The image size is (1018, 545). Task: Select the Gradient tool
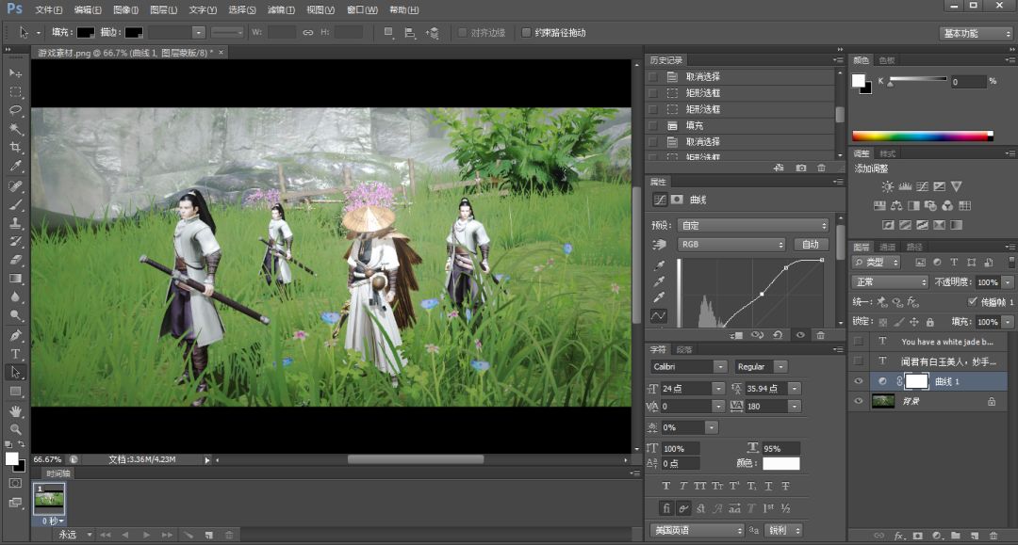pos(16,279)
